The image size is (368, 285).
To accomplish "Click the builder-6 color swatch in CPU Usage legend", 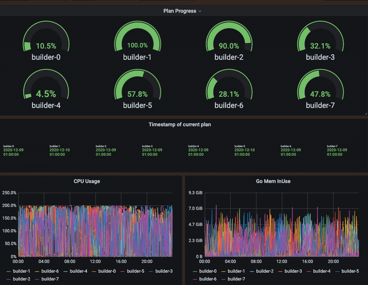I will (37, 271).
